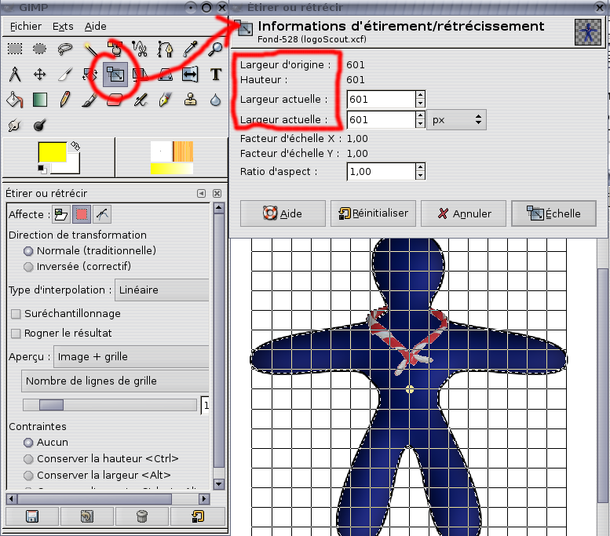Select the Text tool in the toolbox

pyautogui.click(x=215, y=75)
